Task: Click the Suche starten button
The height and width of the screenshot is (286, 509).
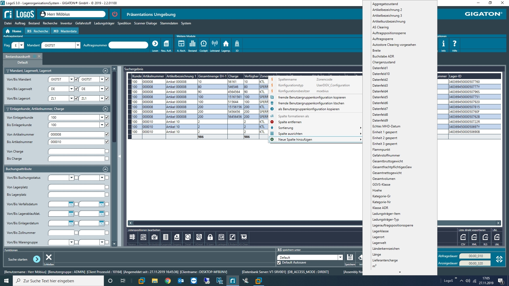Action: [37, 259]
